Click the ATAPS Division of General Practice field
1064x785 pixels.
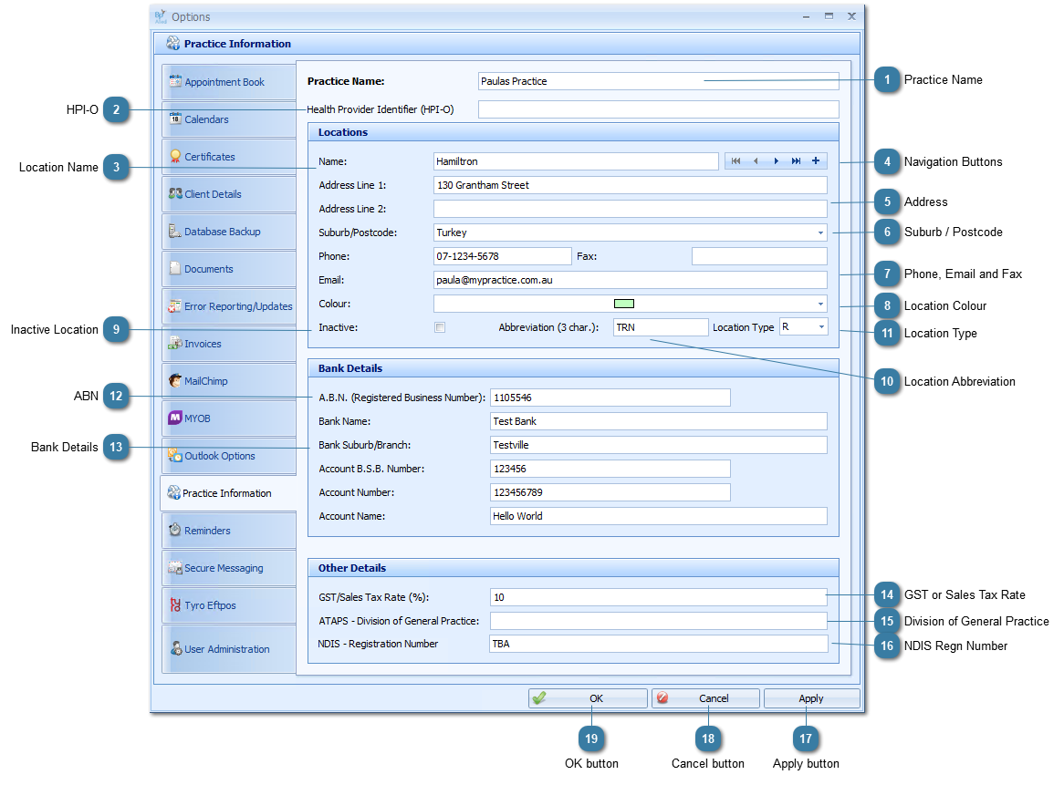pyautogui.click(x=658, y=621)
